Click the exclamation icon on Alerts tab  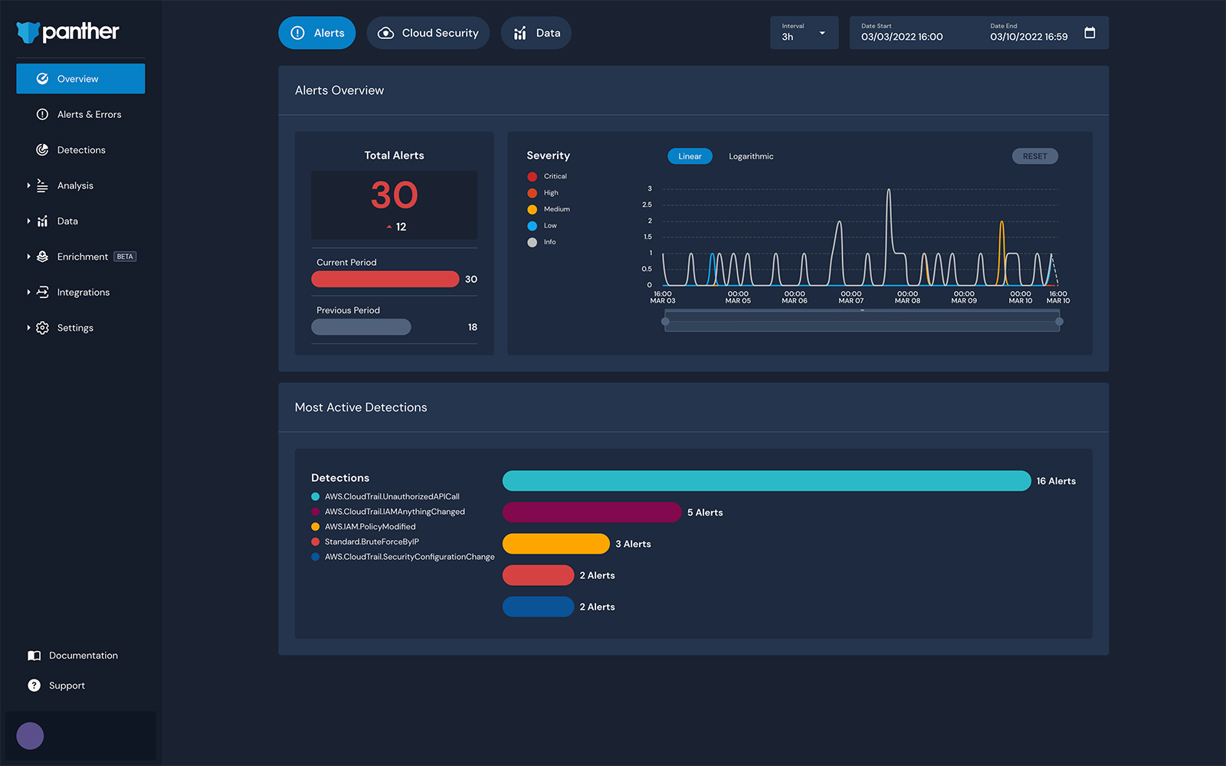pos(298,33)
